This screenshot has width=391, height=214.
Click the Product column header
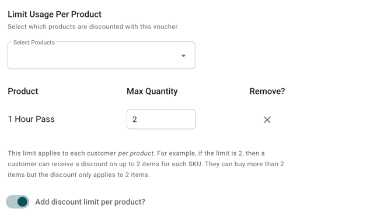coord(23,91)
